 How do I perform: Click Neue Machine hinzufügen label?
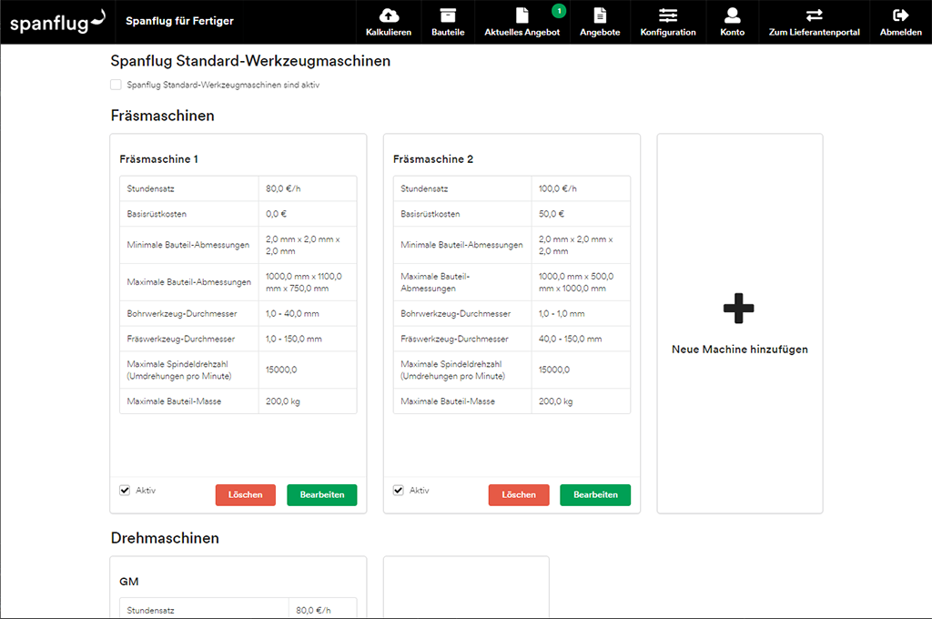click(740, 350)
